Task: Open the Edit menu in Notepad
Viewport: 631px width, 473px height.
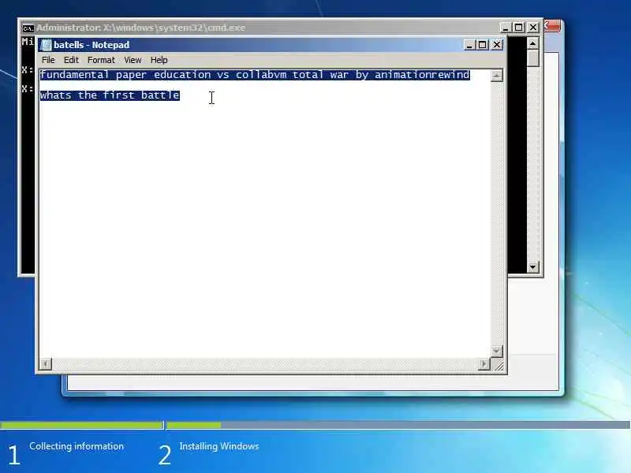Action: (x=71, y=60)
